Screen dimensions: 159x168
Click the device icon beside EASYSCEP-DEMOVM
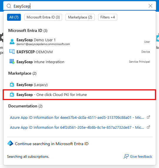(12, 52)
